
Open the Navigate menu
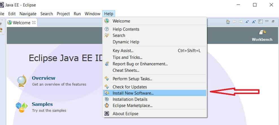[28, 14]
